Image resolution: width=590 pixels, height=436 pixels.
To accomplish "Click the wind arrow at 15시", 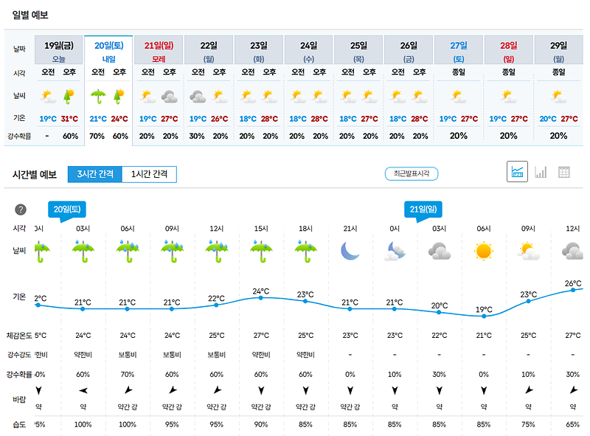I will click(x=261, y=390).
